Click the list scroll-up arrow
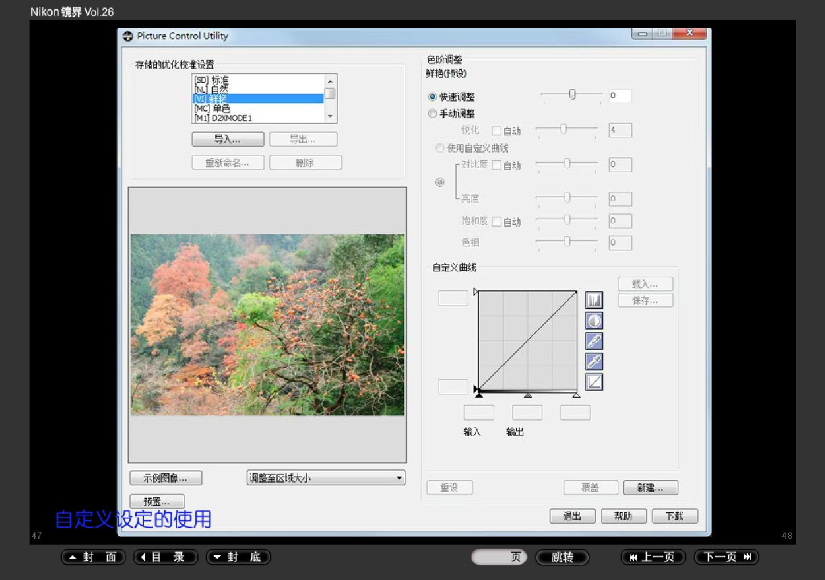This screenshot has height=580, width=825. (x=330, y=81)
